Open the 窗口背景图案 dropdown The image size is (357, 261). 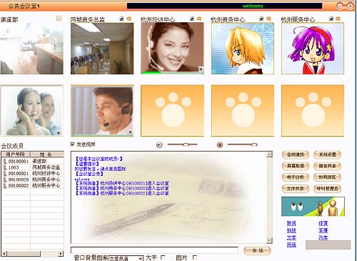click(126, 258)
